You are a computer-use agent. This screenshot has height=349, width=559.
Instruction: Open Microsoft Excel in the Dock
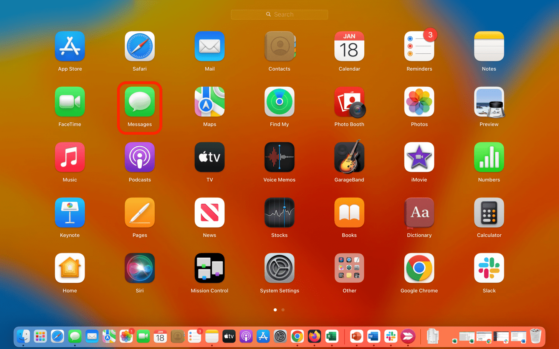point(332,336)
